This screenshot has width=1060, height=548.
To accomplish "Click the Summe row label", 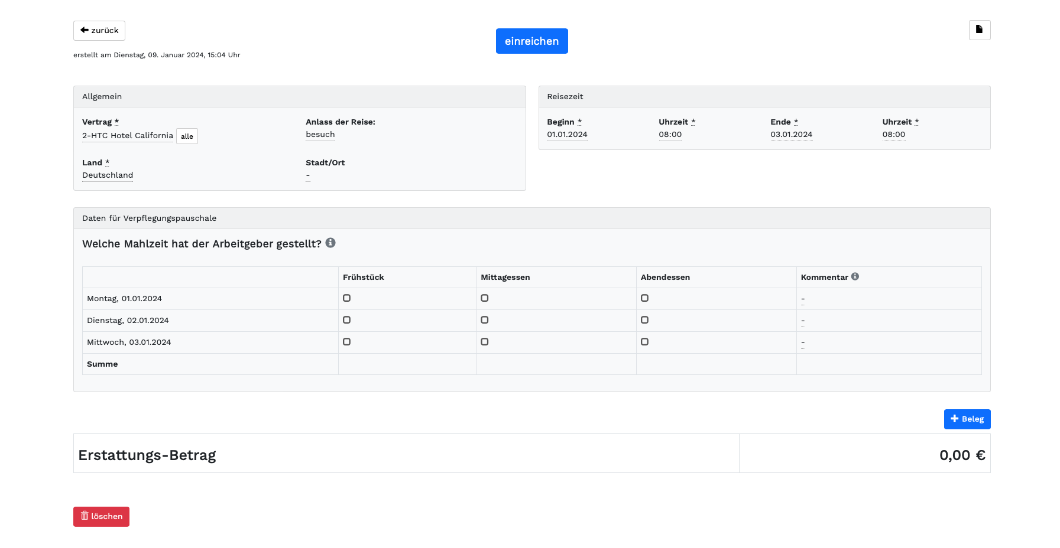I will point(102,364).
